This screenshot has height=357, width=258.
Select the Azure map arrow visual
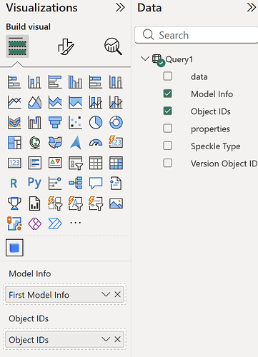click(x=75, y=143)
